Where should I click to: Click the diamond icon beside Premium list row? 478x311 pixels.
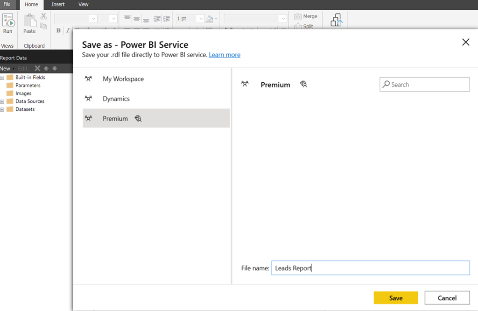pyautogui.click(x=138, y=118)
